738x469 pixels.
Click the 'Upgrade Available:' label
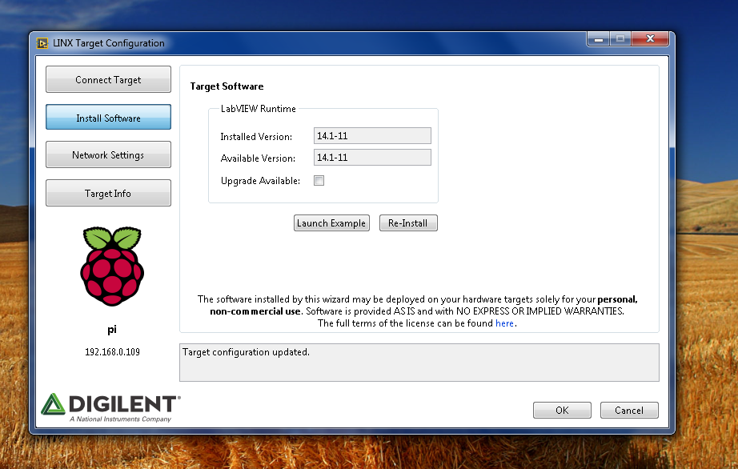(260, 181)
